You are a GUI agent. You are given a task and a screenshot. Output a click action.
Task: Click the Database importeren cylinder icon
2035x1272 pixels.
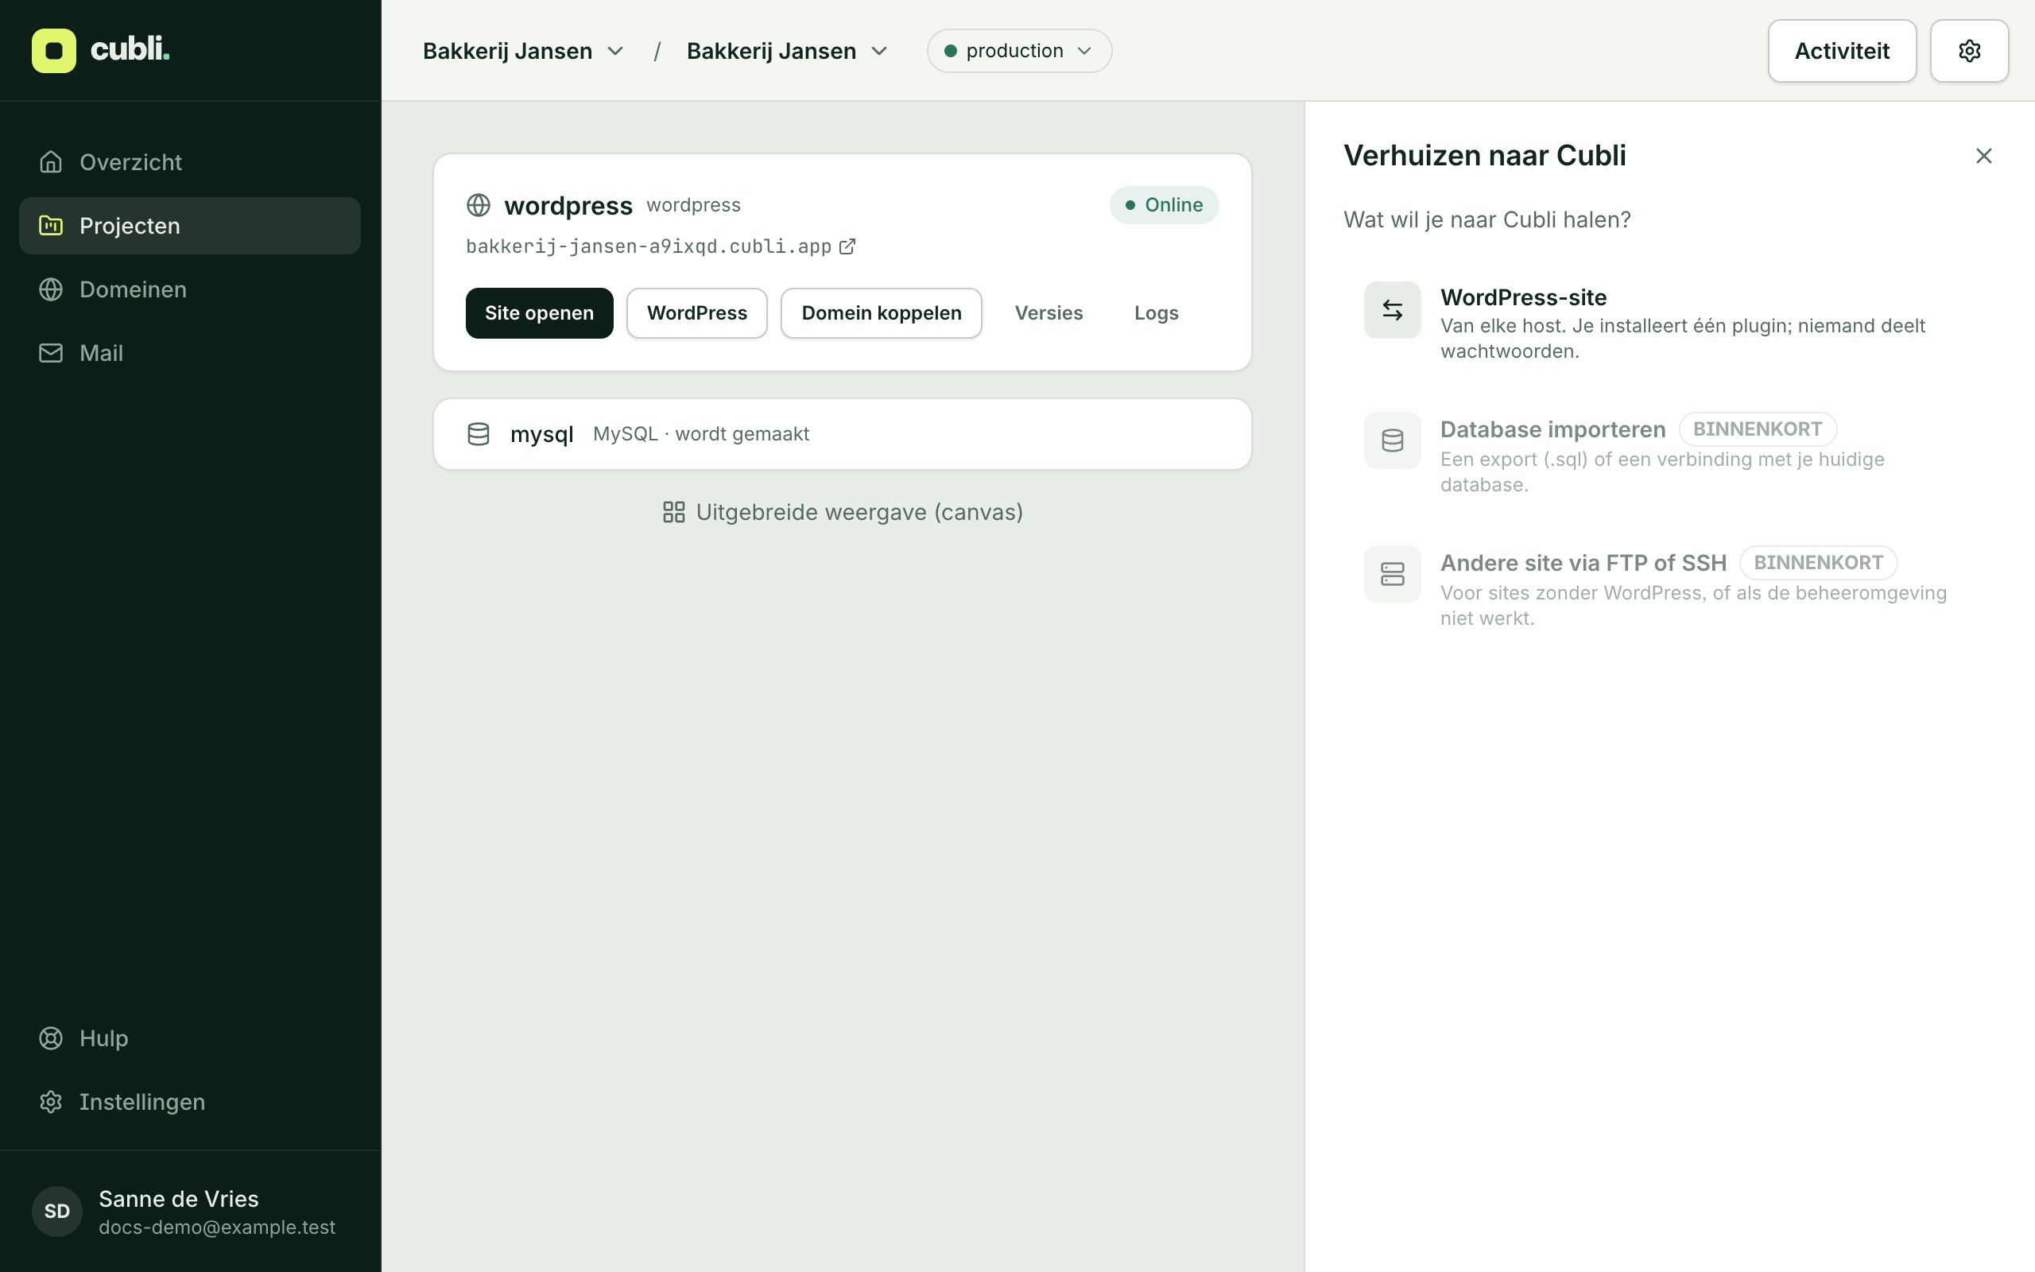click(x=1393, y=440)
